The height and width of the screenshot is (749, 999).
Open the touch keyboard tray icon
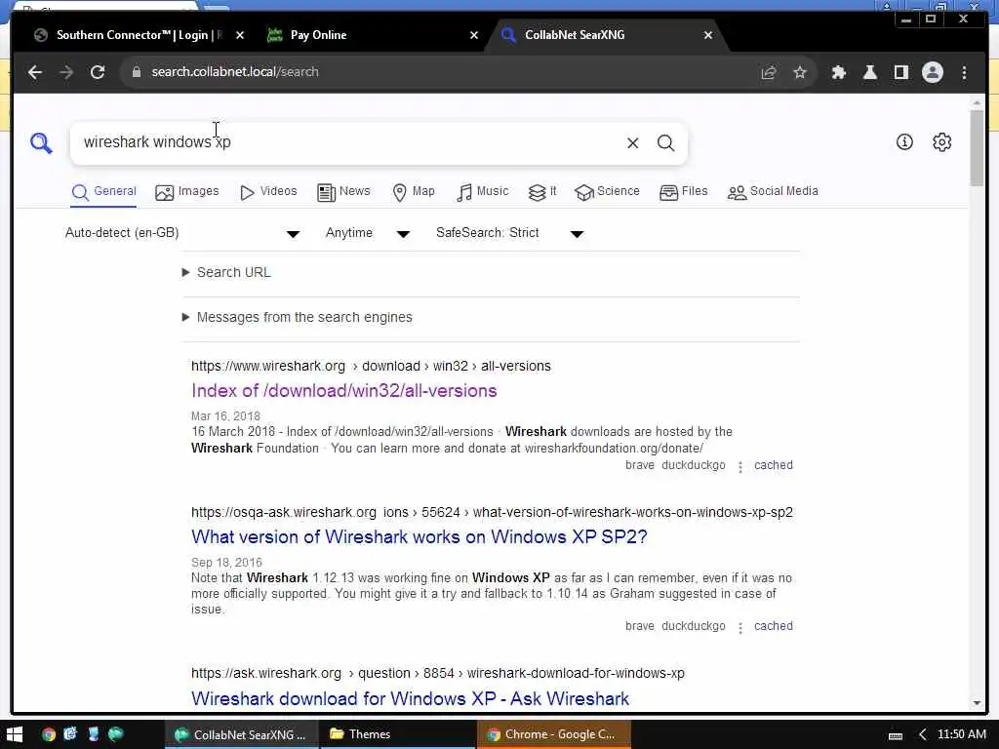point(896,735)
